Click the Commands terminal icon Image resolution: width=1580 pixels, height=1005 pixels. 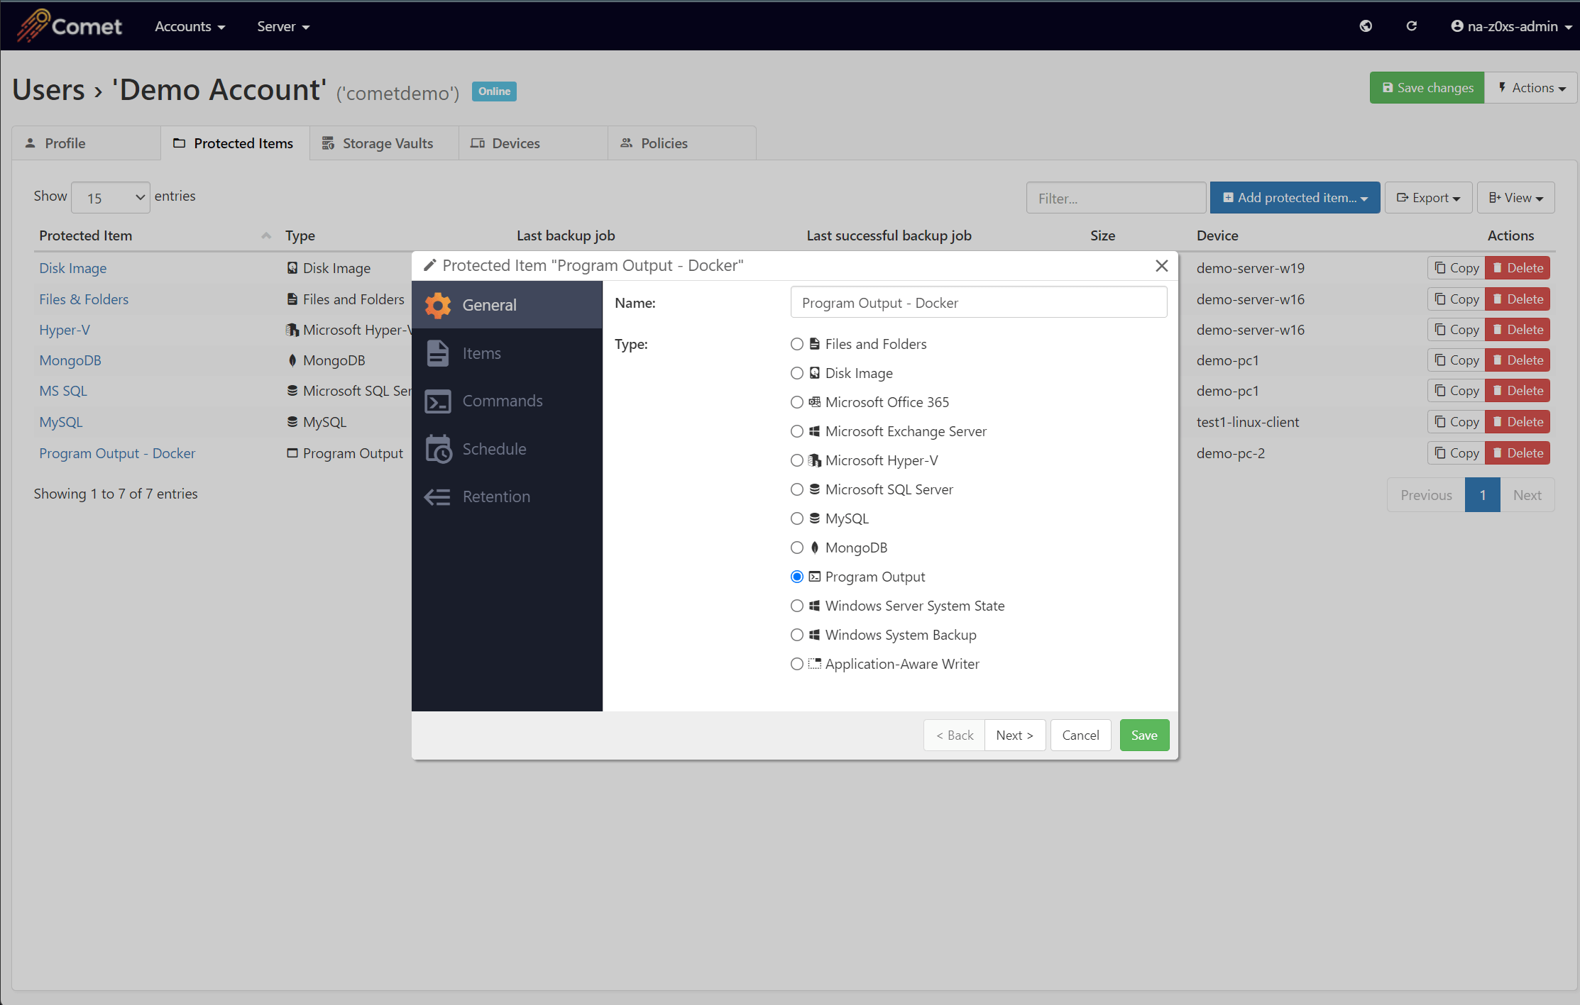[438, 401]
